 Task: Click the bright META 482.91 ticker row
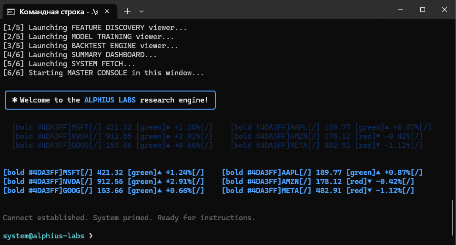coord(318,191)
